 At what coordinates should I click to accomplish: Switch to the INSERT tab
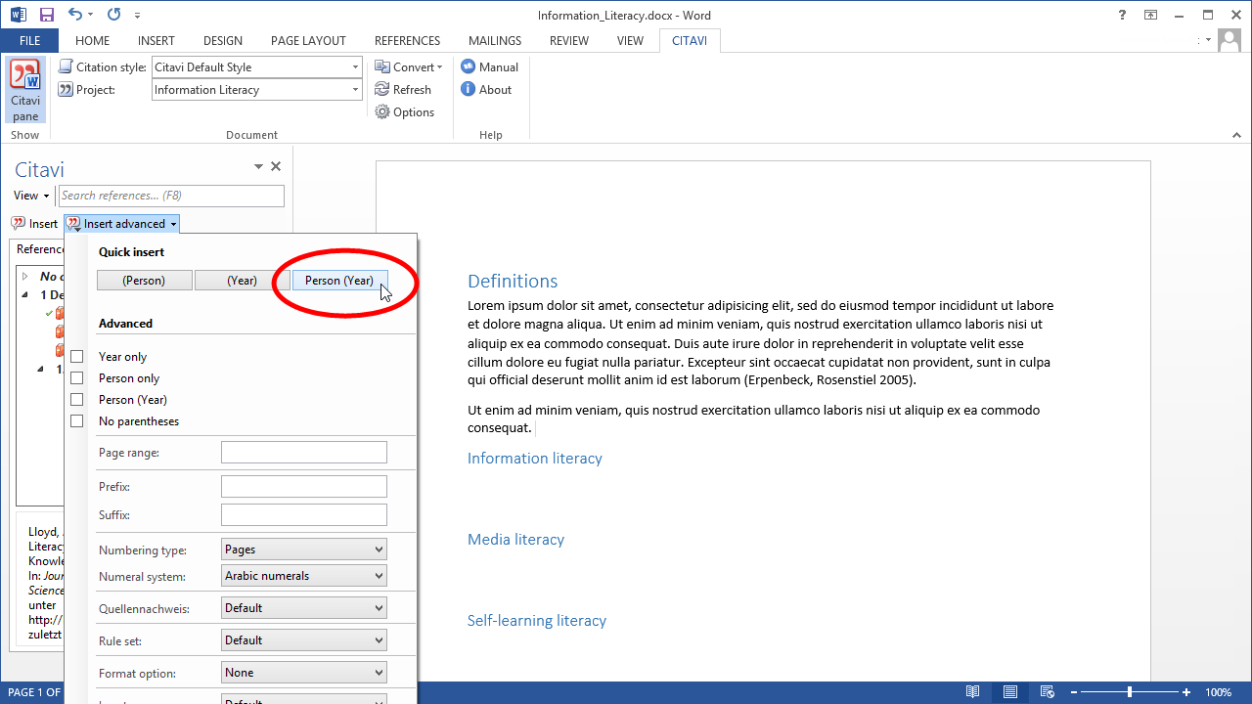click(x=156, y=40)
